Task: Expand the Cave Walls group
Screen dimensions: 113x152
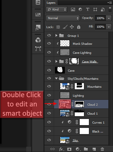Action: pyautogui.click(x=56, y=61)
